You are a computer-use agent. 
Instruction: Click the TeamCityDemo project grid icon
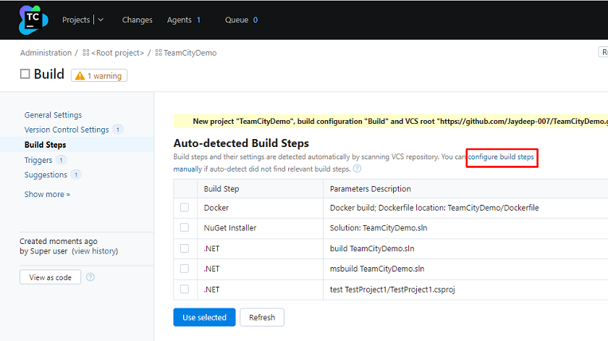pyautogui.click(x=159, y=53)
